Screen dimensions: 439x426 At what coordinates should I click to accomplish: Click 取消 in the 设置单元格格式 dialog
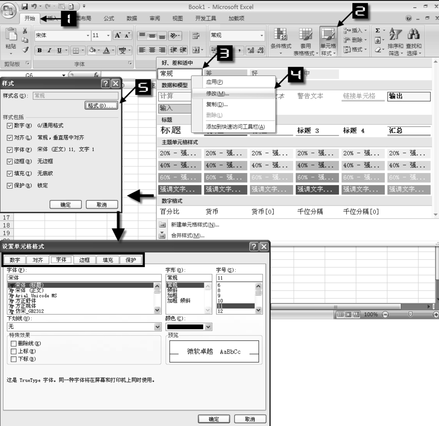tap(250, 419)
